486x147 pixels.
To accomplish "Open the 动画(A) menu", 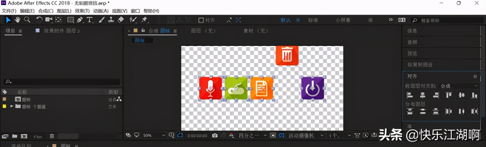I will (101, 11).
